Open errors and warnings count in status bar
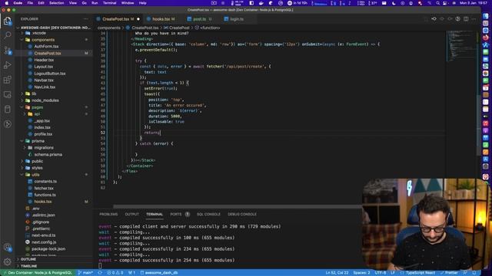Image resolution: width=492 pixels, height=276 pixels. click(115, 273)
